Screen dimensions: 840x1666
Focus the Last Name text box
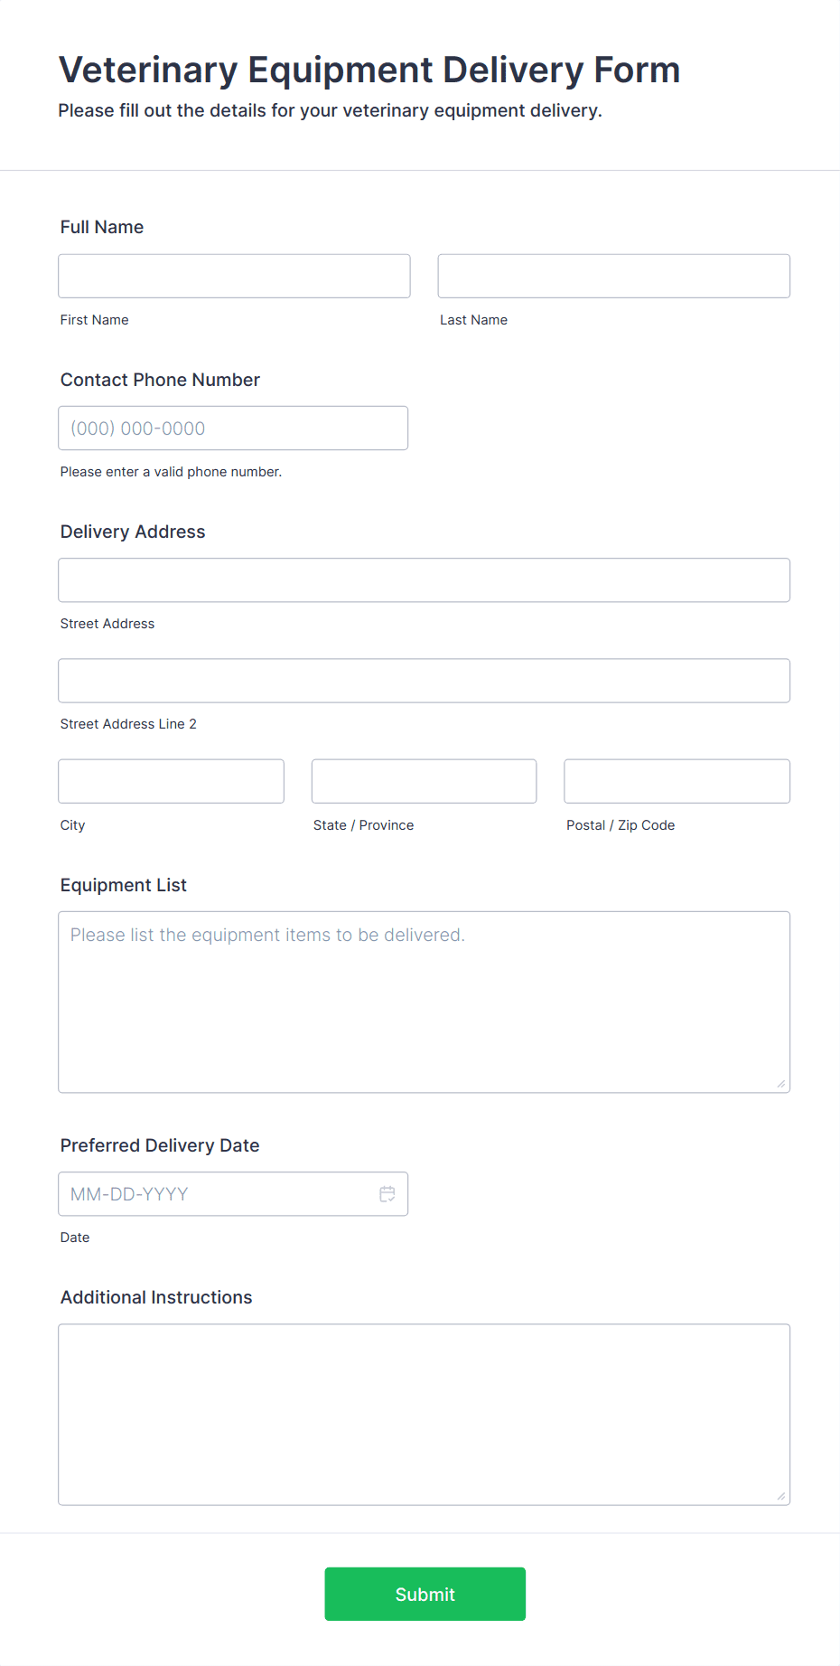click(x=613, y=276)
